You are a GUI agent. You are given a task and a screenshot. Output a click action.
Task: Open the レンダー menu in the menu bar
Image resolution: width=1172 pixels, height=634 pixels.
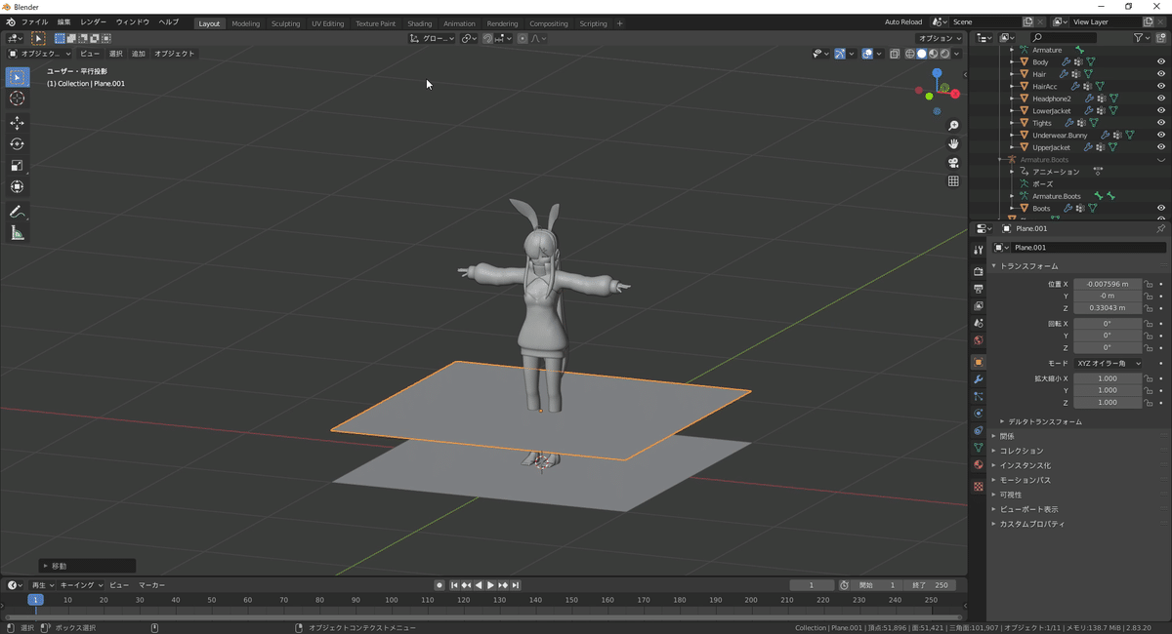click(x=92, y=21)
